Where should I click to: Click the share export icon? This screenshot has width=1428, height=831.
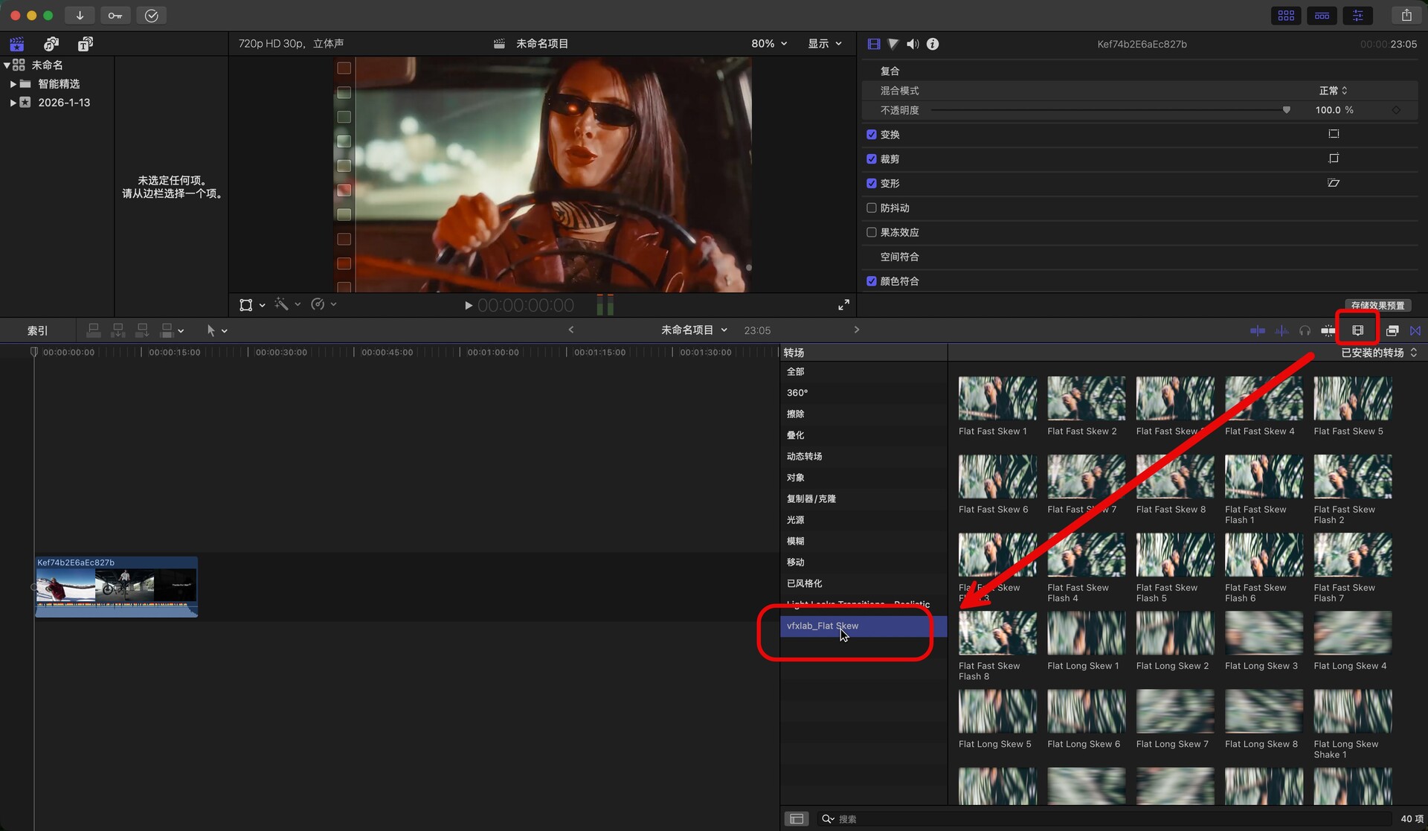1406,15
